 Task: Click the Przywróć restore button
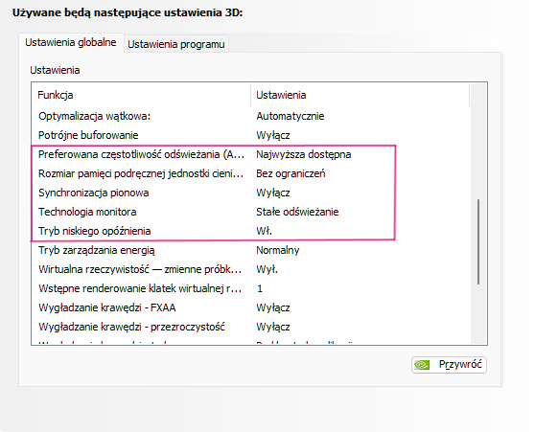pyautogui.click(x=449, y=365)
